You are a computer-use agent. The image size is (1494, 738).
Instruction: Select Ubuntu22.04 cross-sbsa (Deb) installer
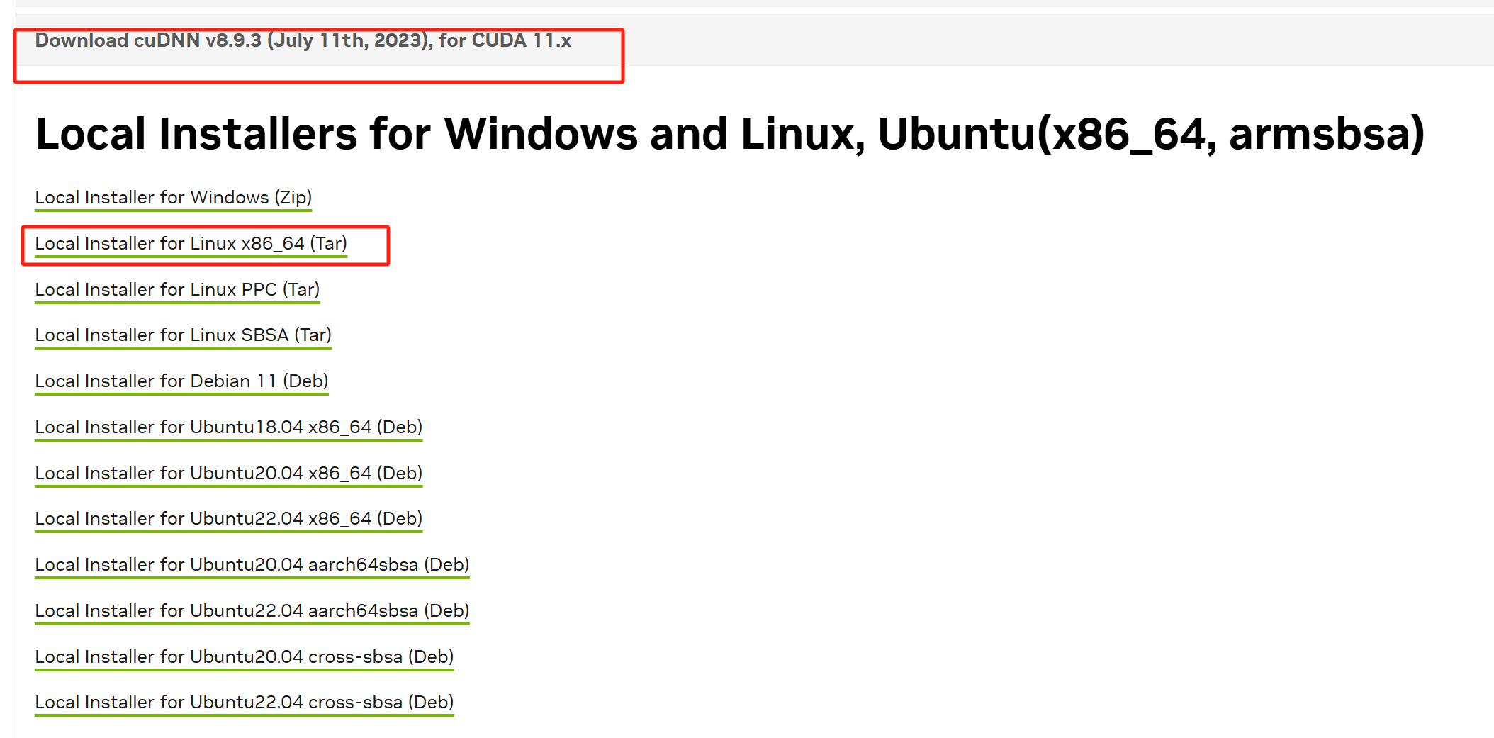245,703
